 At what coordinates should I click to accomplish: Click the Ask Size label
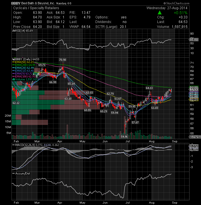[x=54, y=17]
